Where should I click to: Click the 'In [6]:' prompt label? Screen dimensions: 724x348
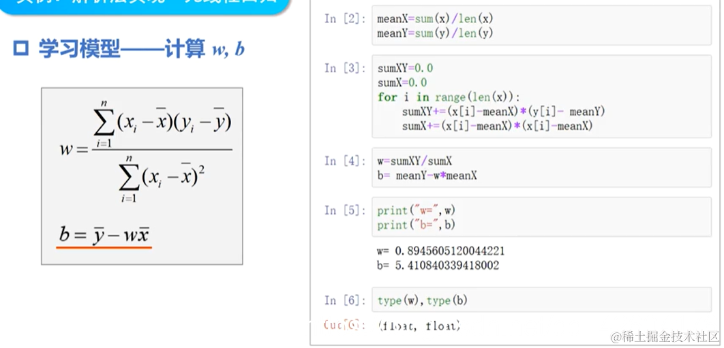coord(345,300)
